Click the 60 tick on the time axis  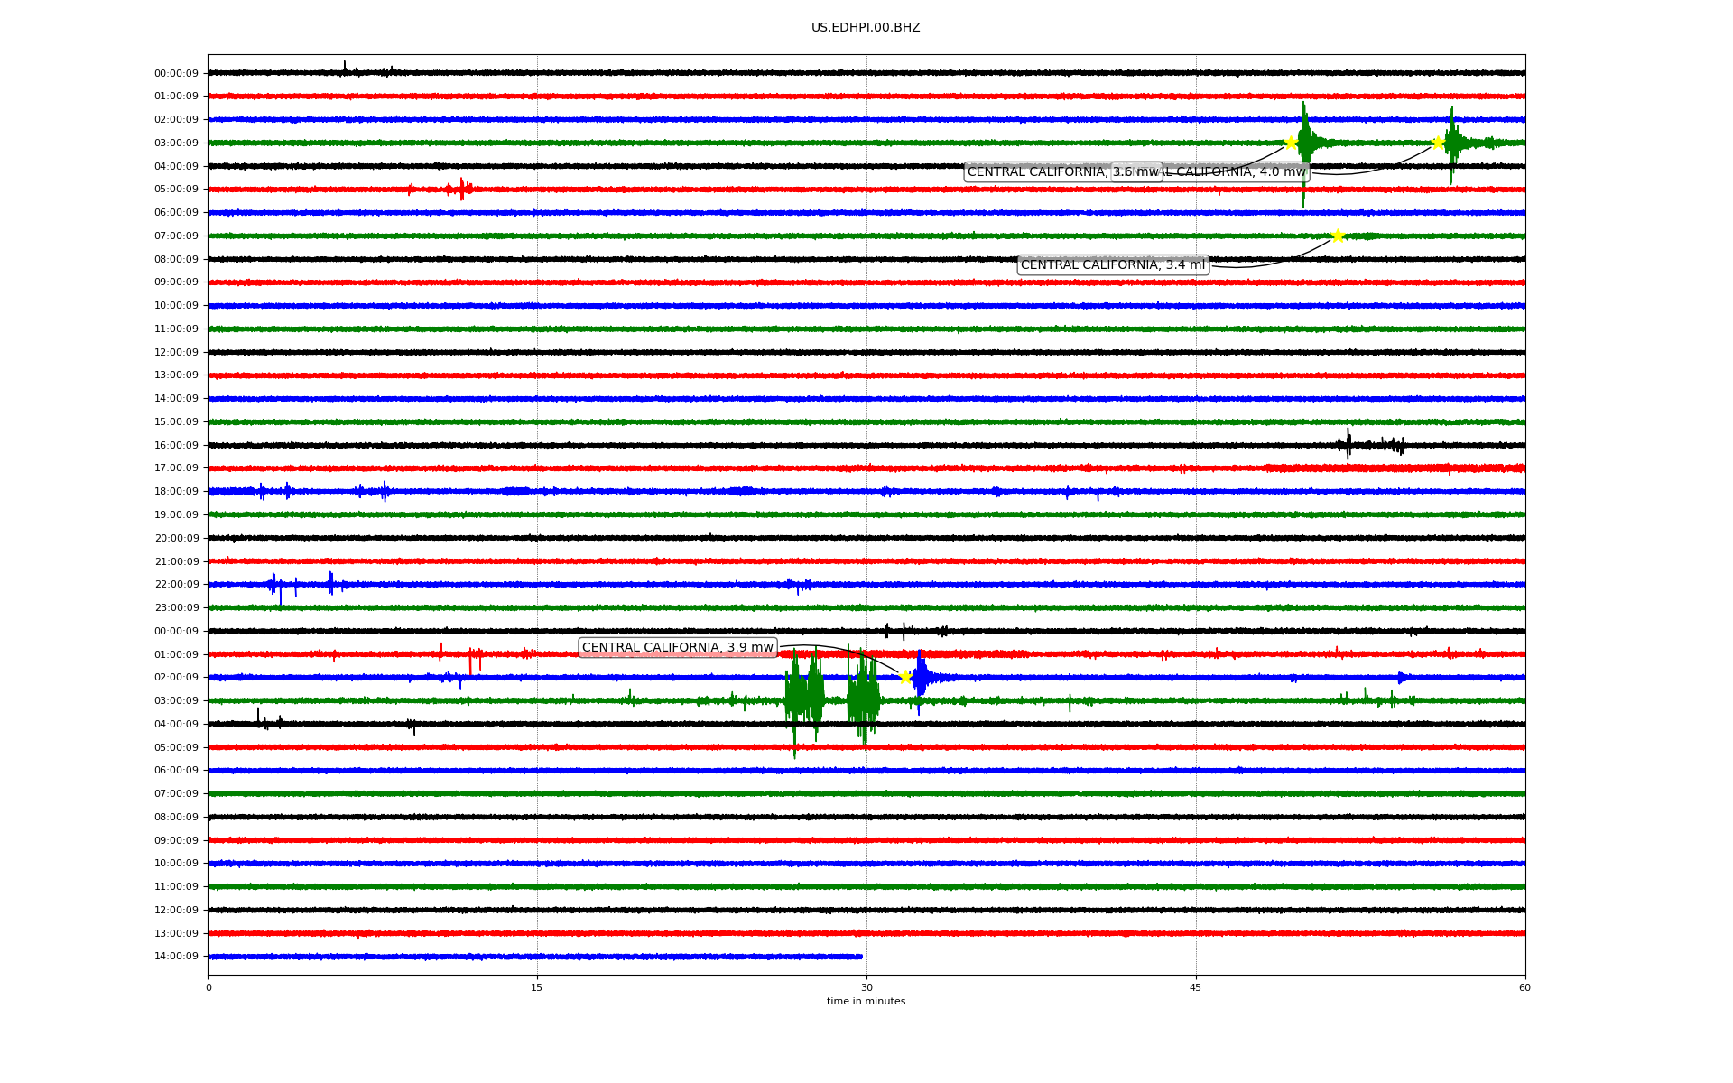tap(1524, 987)
